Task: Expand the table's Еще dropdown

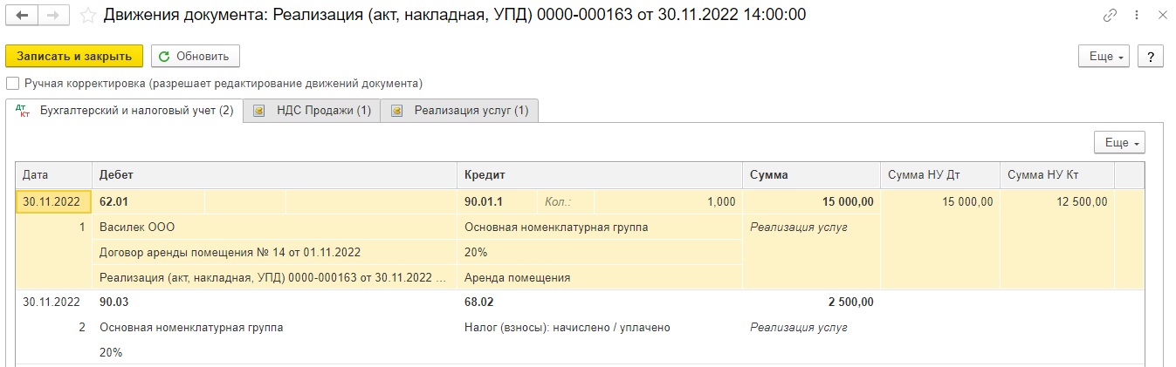Action: (x=1120, y=142)
